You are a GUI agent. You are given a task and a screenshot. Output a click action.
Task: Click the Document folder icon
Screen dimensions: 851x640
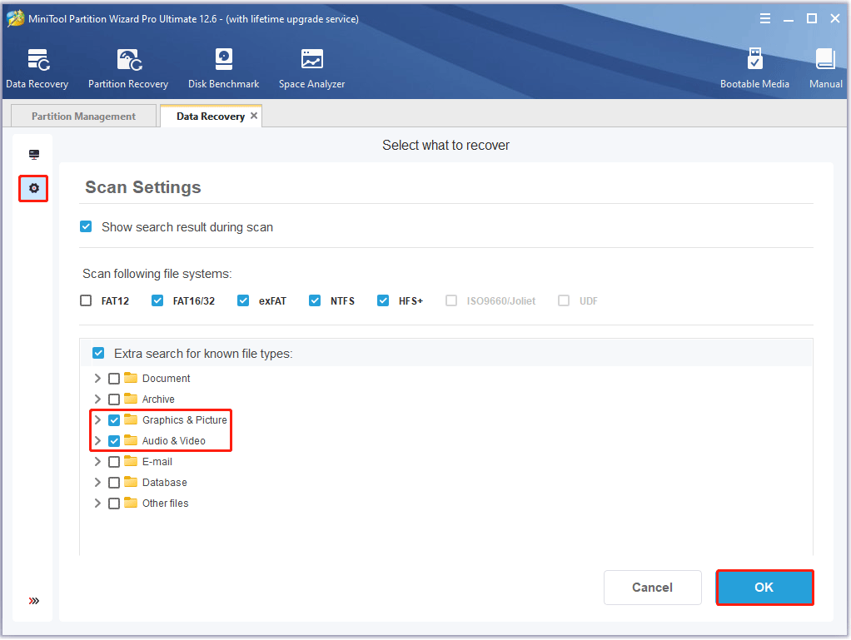point(130,378)
